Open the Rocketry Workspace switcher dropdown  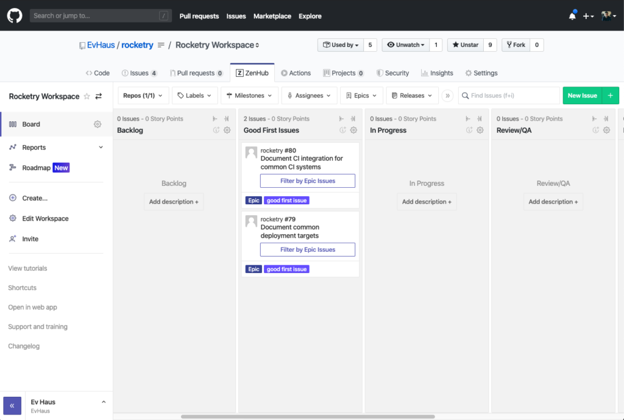coord(218,45)
